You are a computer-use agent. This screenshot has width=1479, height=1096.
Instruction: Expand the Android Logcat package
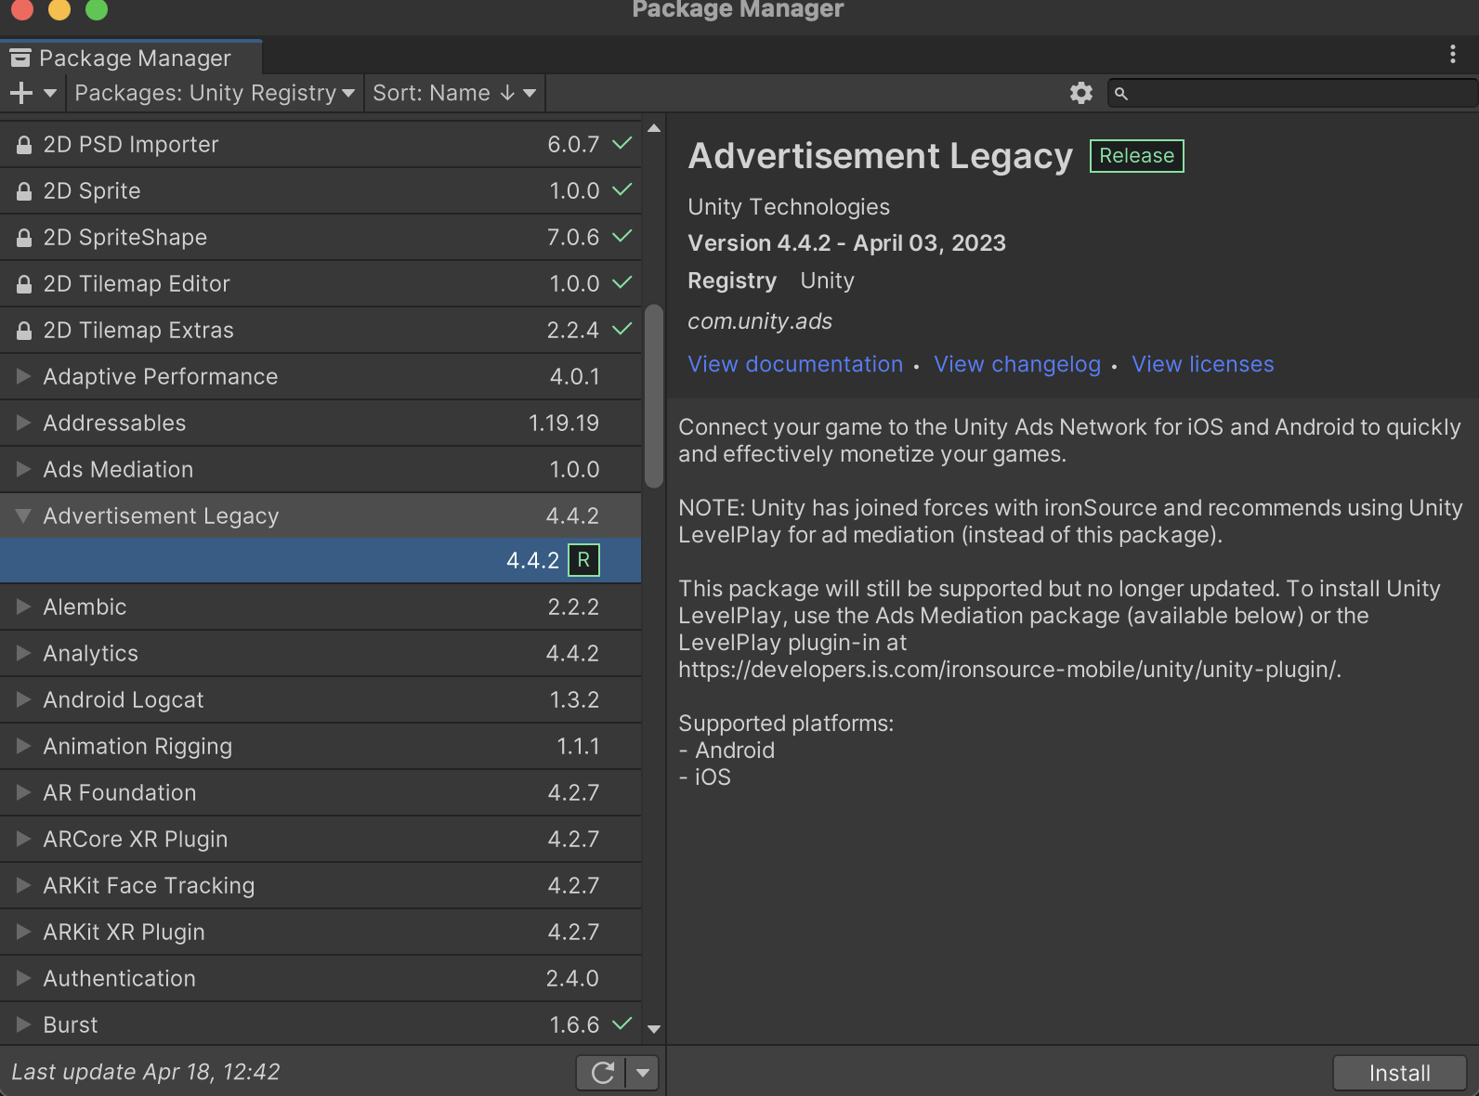[x=24, y=699]
